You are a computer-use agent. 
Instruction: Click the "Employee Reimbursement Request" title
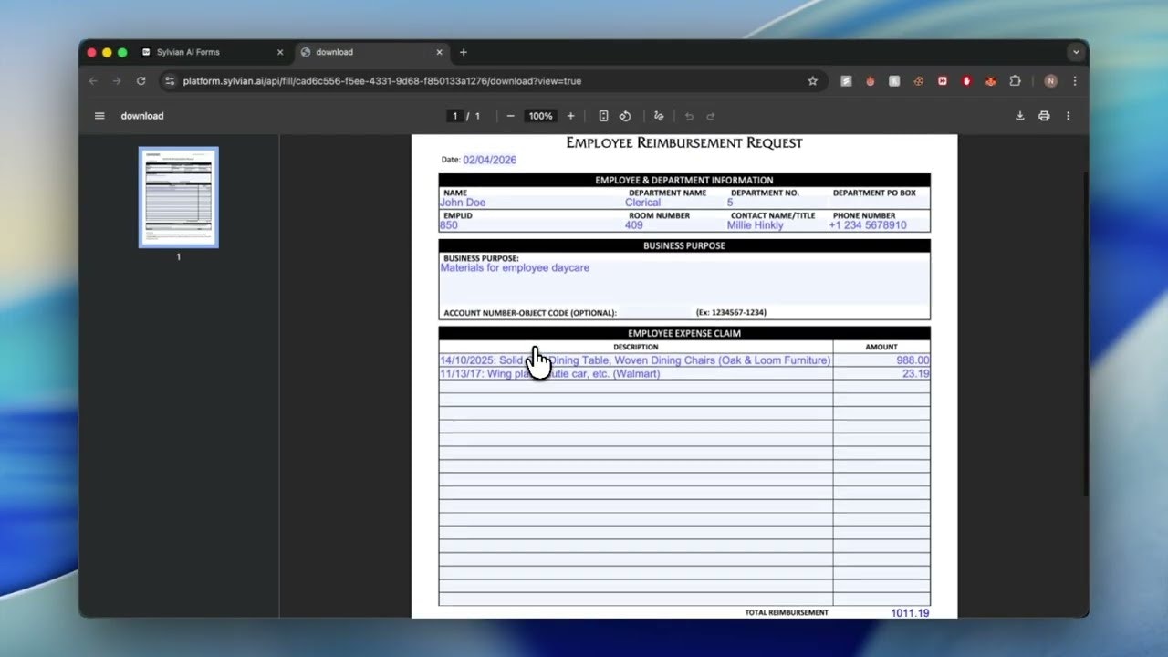tap(684, 142)
